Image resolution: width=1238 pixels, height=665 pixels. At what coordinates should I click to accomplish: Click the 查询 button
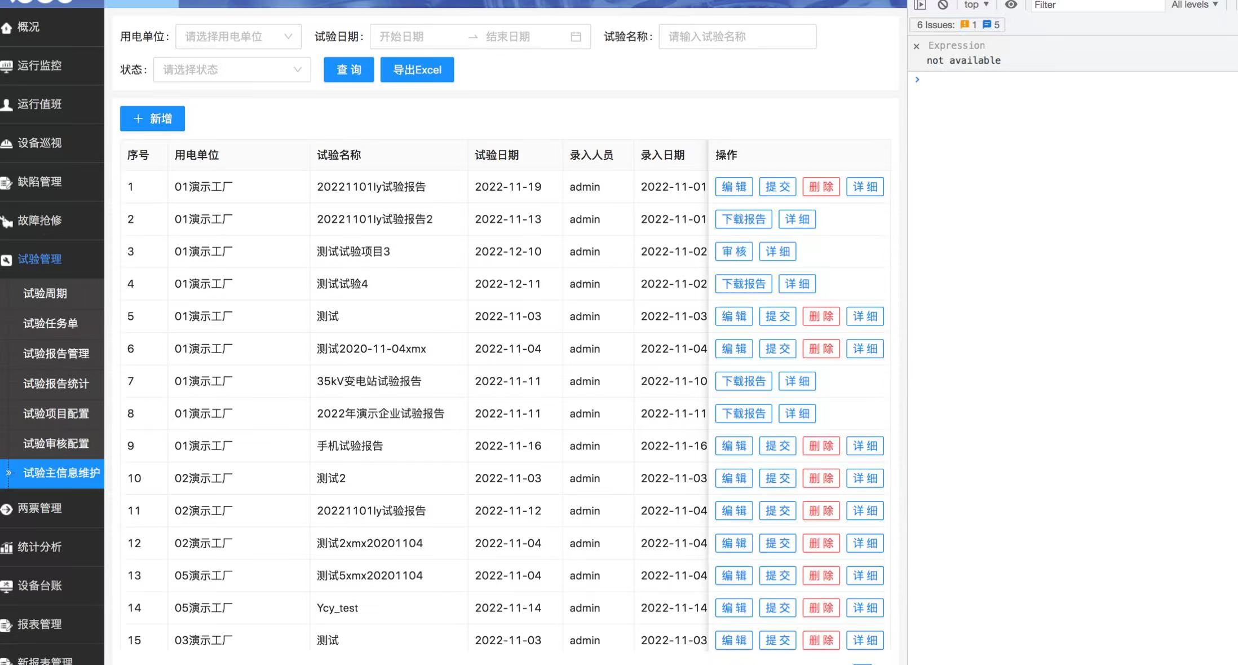(348, 70)
